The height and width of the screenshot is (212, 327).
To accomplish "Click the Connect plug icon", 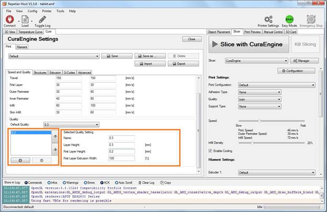I will pos(9,19).
